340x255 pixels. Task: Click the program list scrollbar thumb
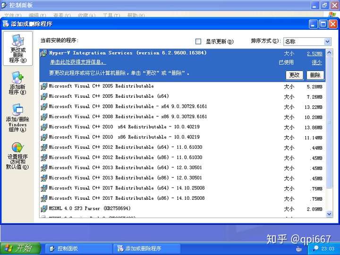pos(329,122)
